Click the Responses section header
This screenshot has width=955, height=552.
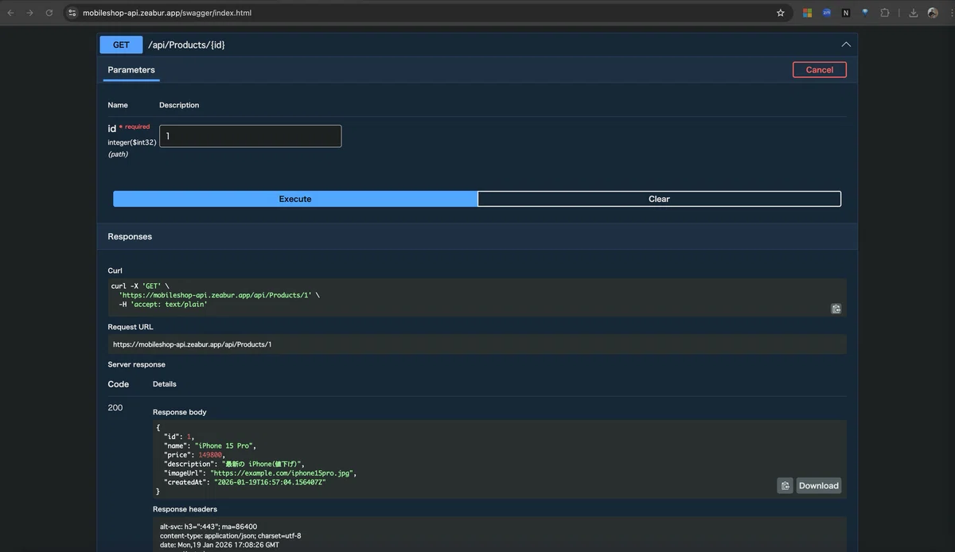coord(130,236)
